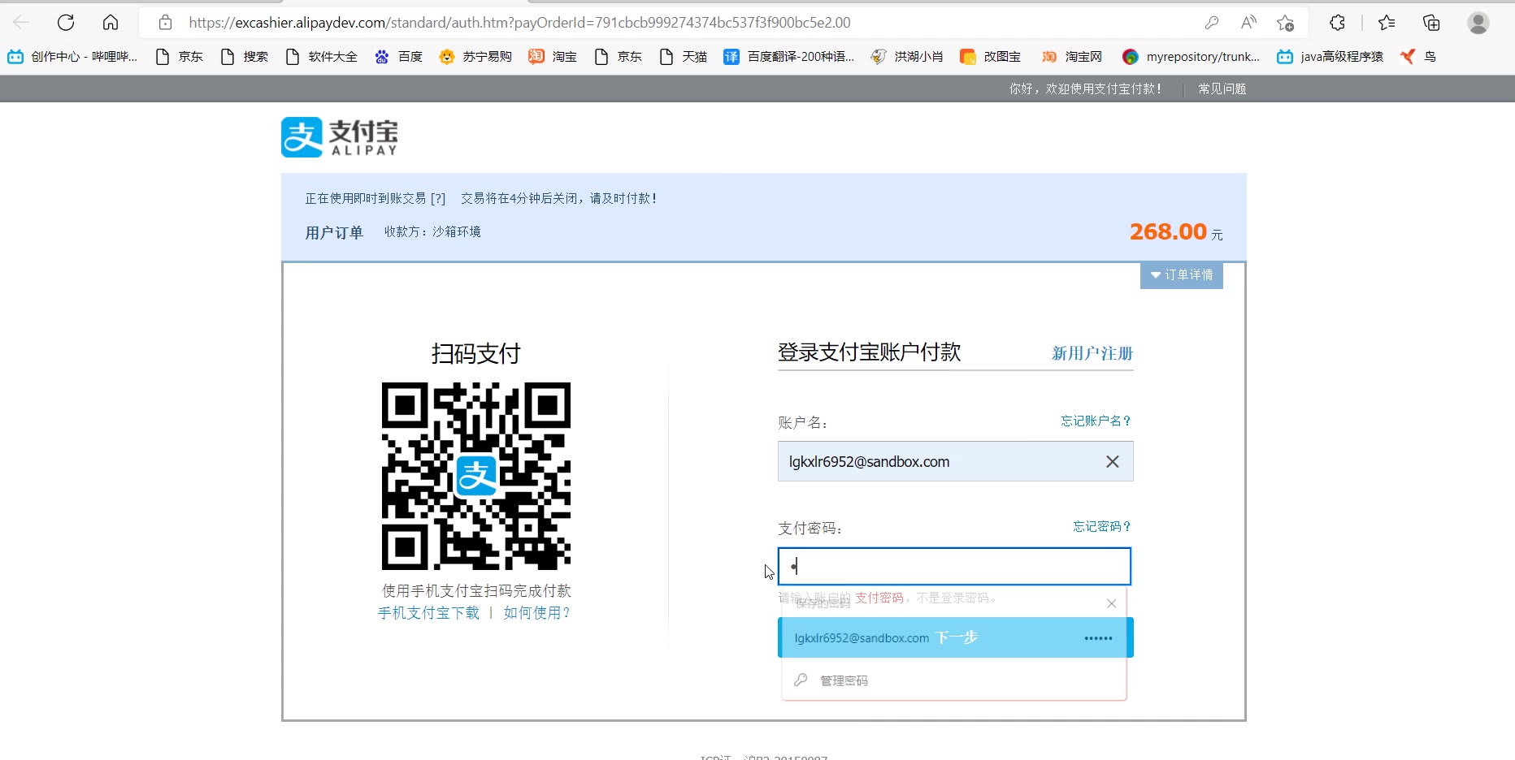Viewport: 1515px width, 760px height.
Task: Click 如何使用？ link
Action: (537, 612)
